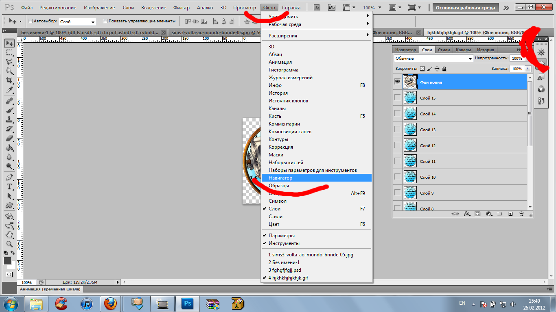Launch Bridge from the Br icon
This screenshot has height=312, width=556.
coord(317,8)
